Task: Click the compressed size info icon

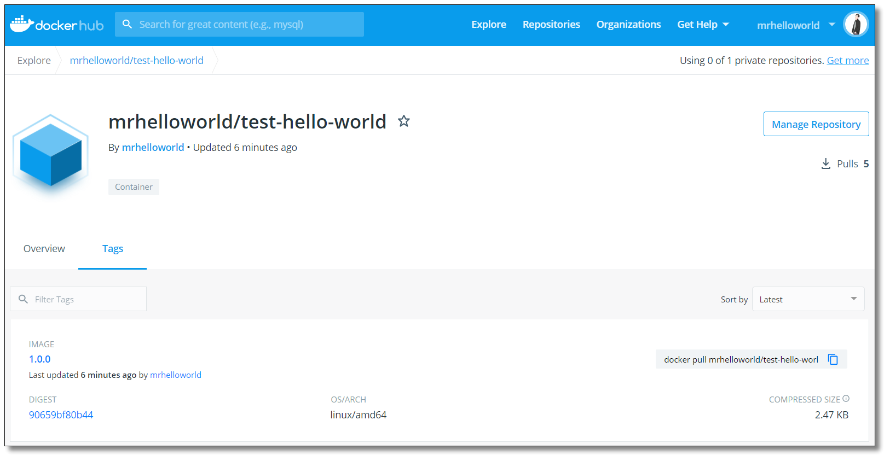Action: point(846,399)
